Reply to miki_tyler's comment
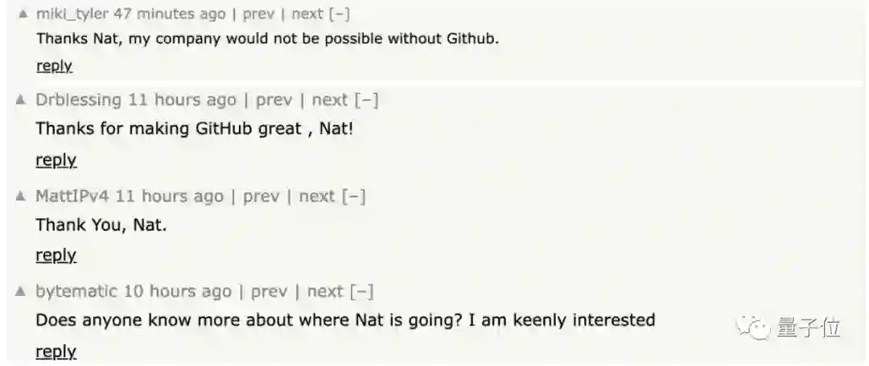Viewport: 869px width, 366px height. (54, 66)
